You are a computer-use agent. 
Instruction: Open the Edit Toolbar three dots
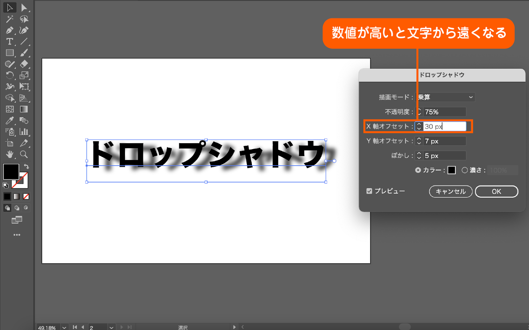click(x=17, y=235)
